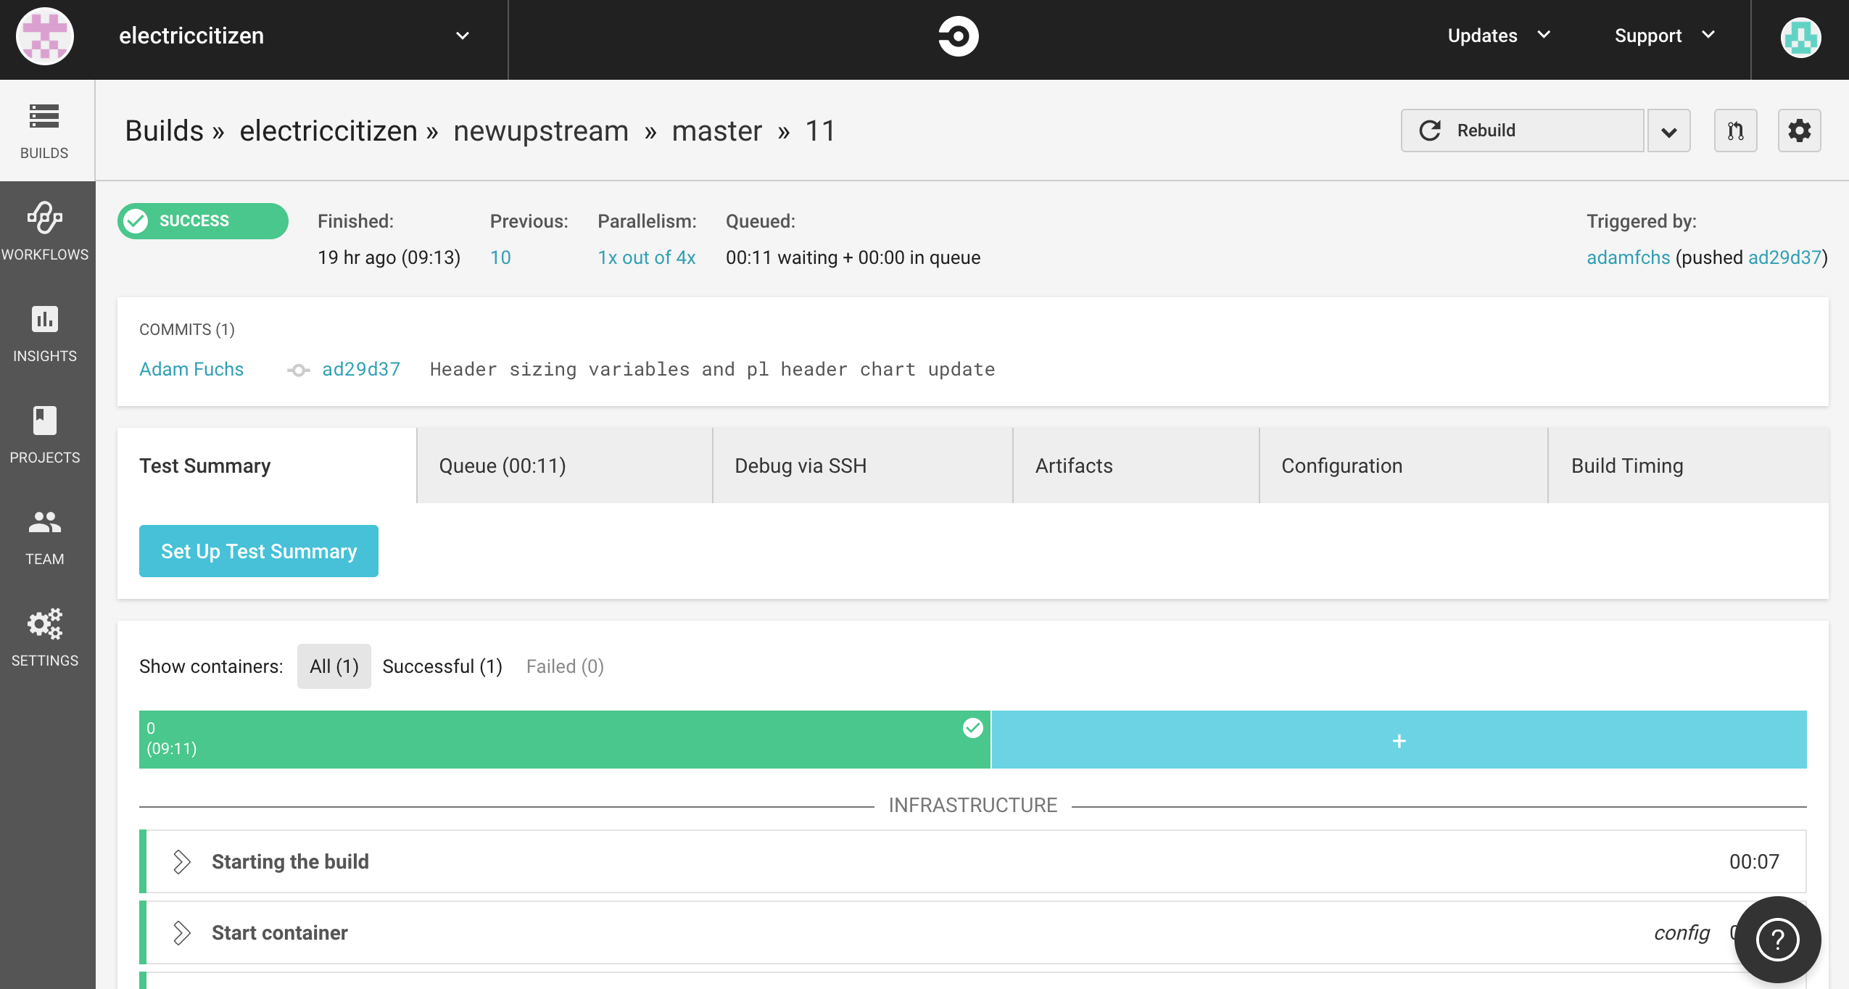Screen dimensions: 1849x989
Task: Click the config label on Start container
Action: 1682,932
